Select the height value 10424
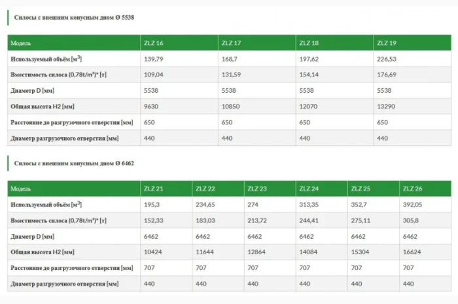Screen dimensions: 458x304 tap(154, 252)
